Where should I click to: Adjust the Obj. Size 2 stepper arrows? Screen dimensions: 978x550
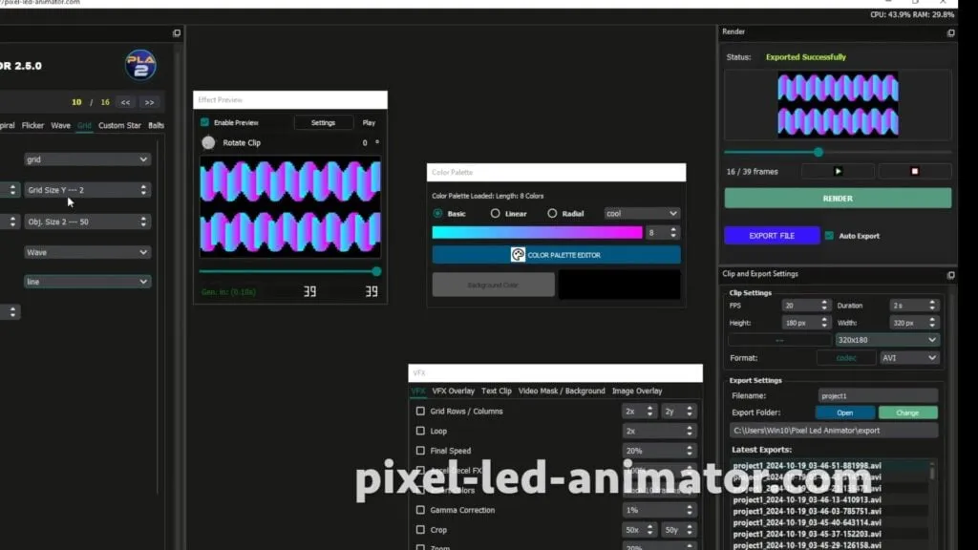(143, 222)
